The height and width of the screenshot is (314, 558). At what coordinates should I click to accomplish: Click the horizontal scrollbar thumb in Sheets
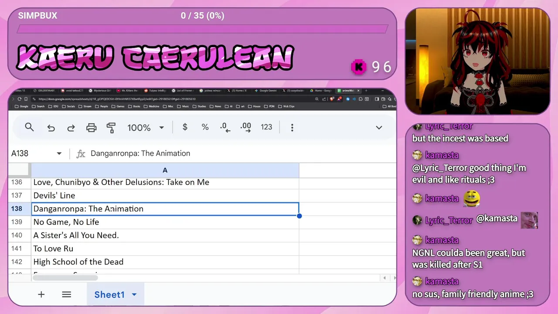click(65, 278)
